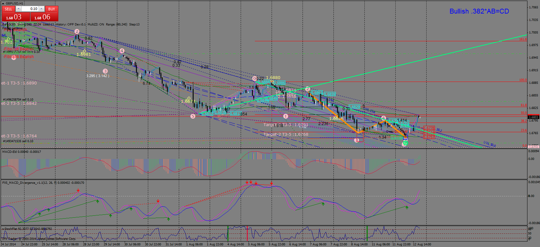Select the red boxed 1.6778 price label
The height and width of the screenshot is (247, 540).
(x=429, y=128)
